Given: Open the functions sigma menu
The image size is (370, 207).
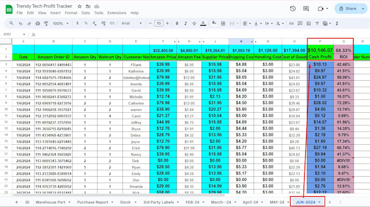Looking at the screenshot, I should (x=337, y=23).
